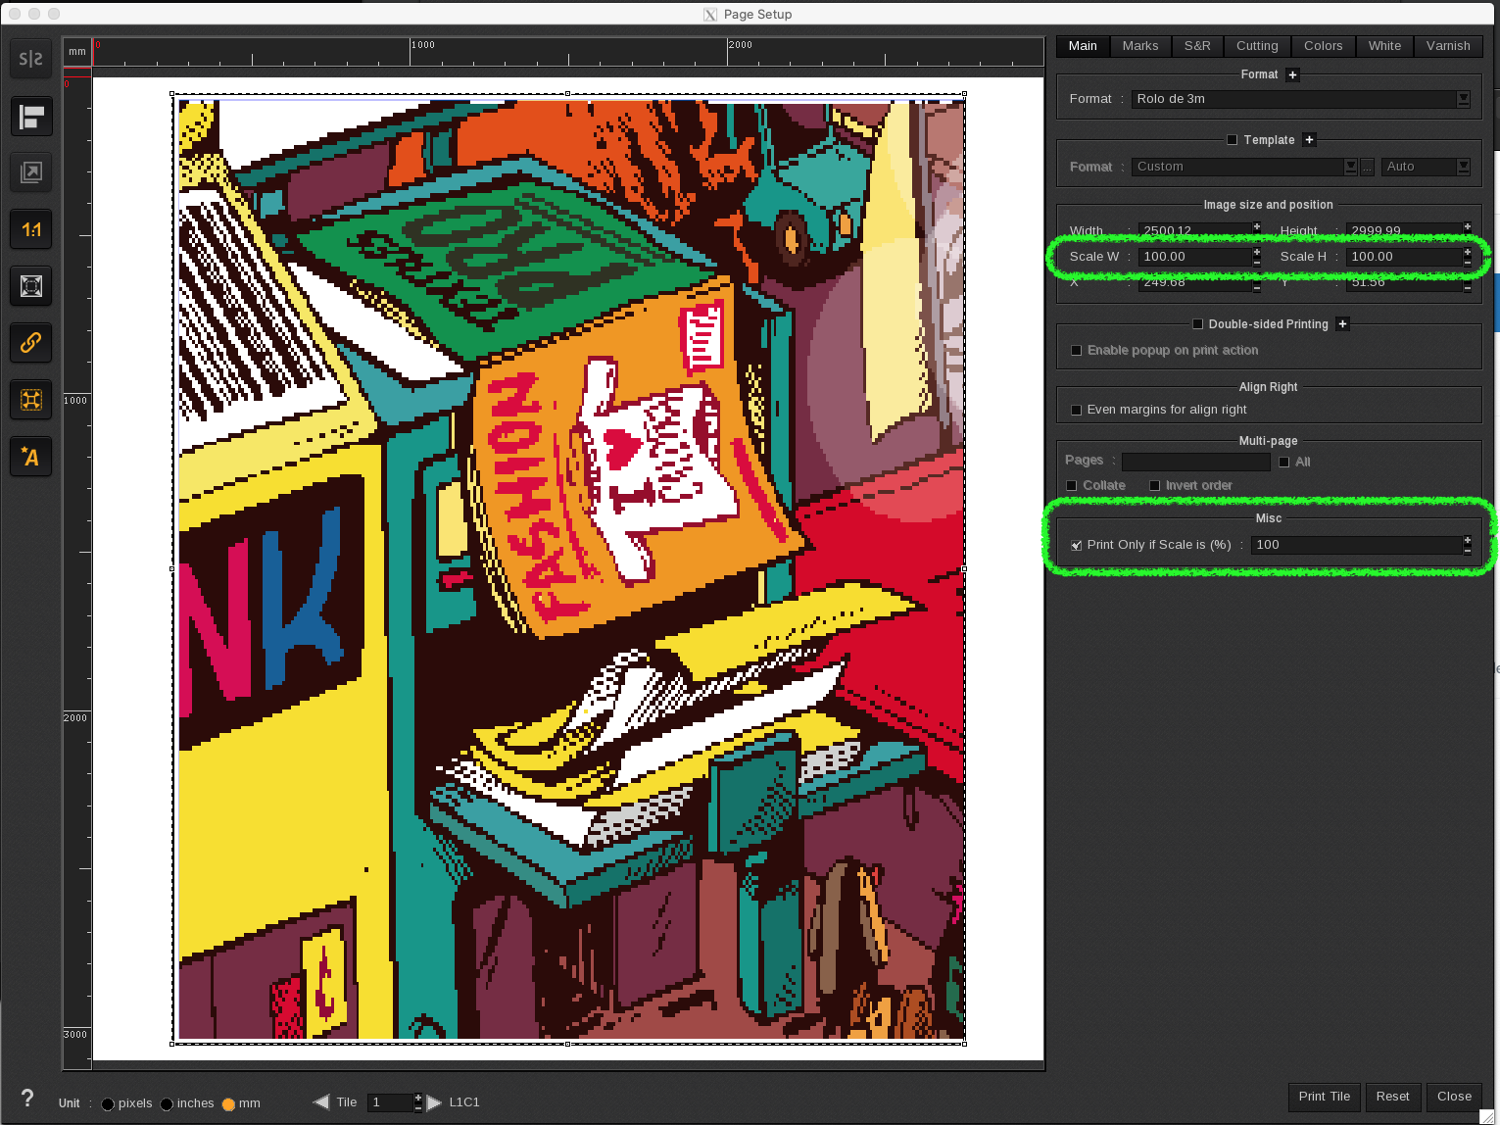Open the Auto dropdown next to Custom

pos(1463,167)
